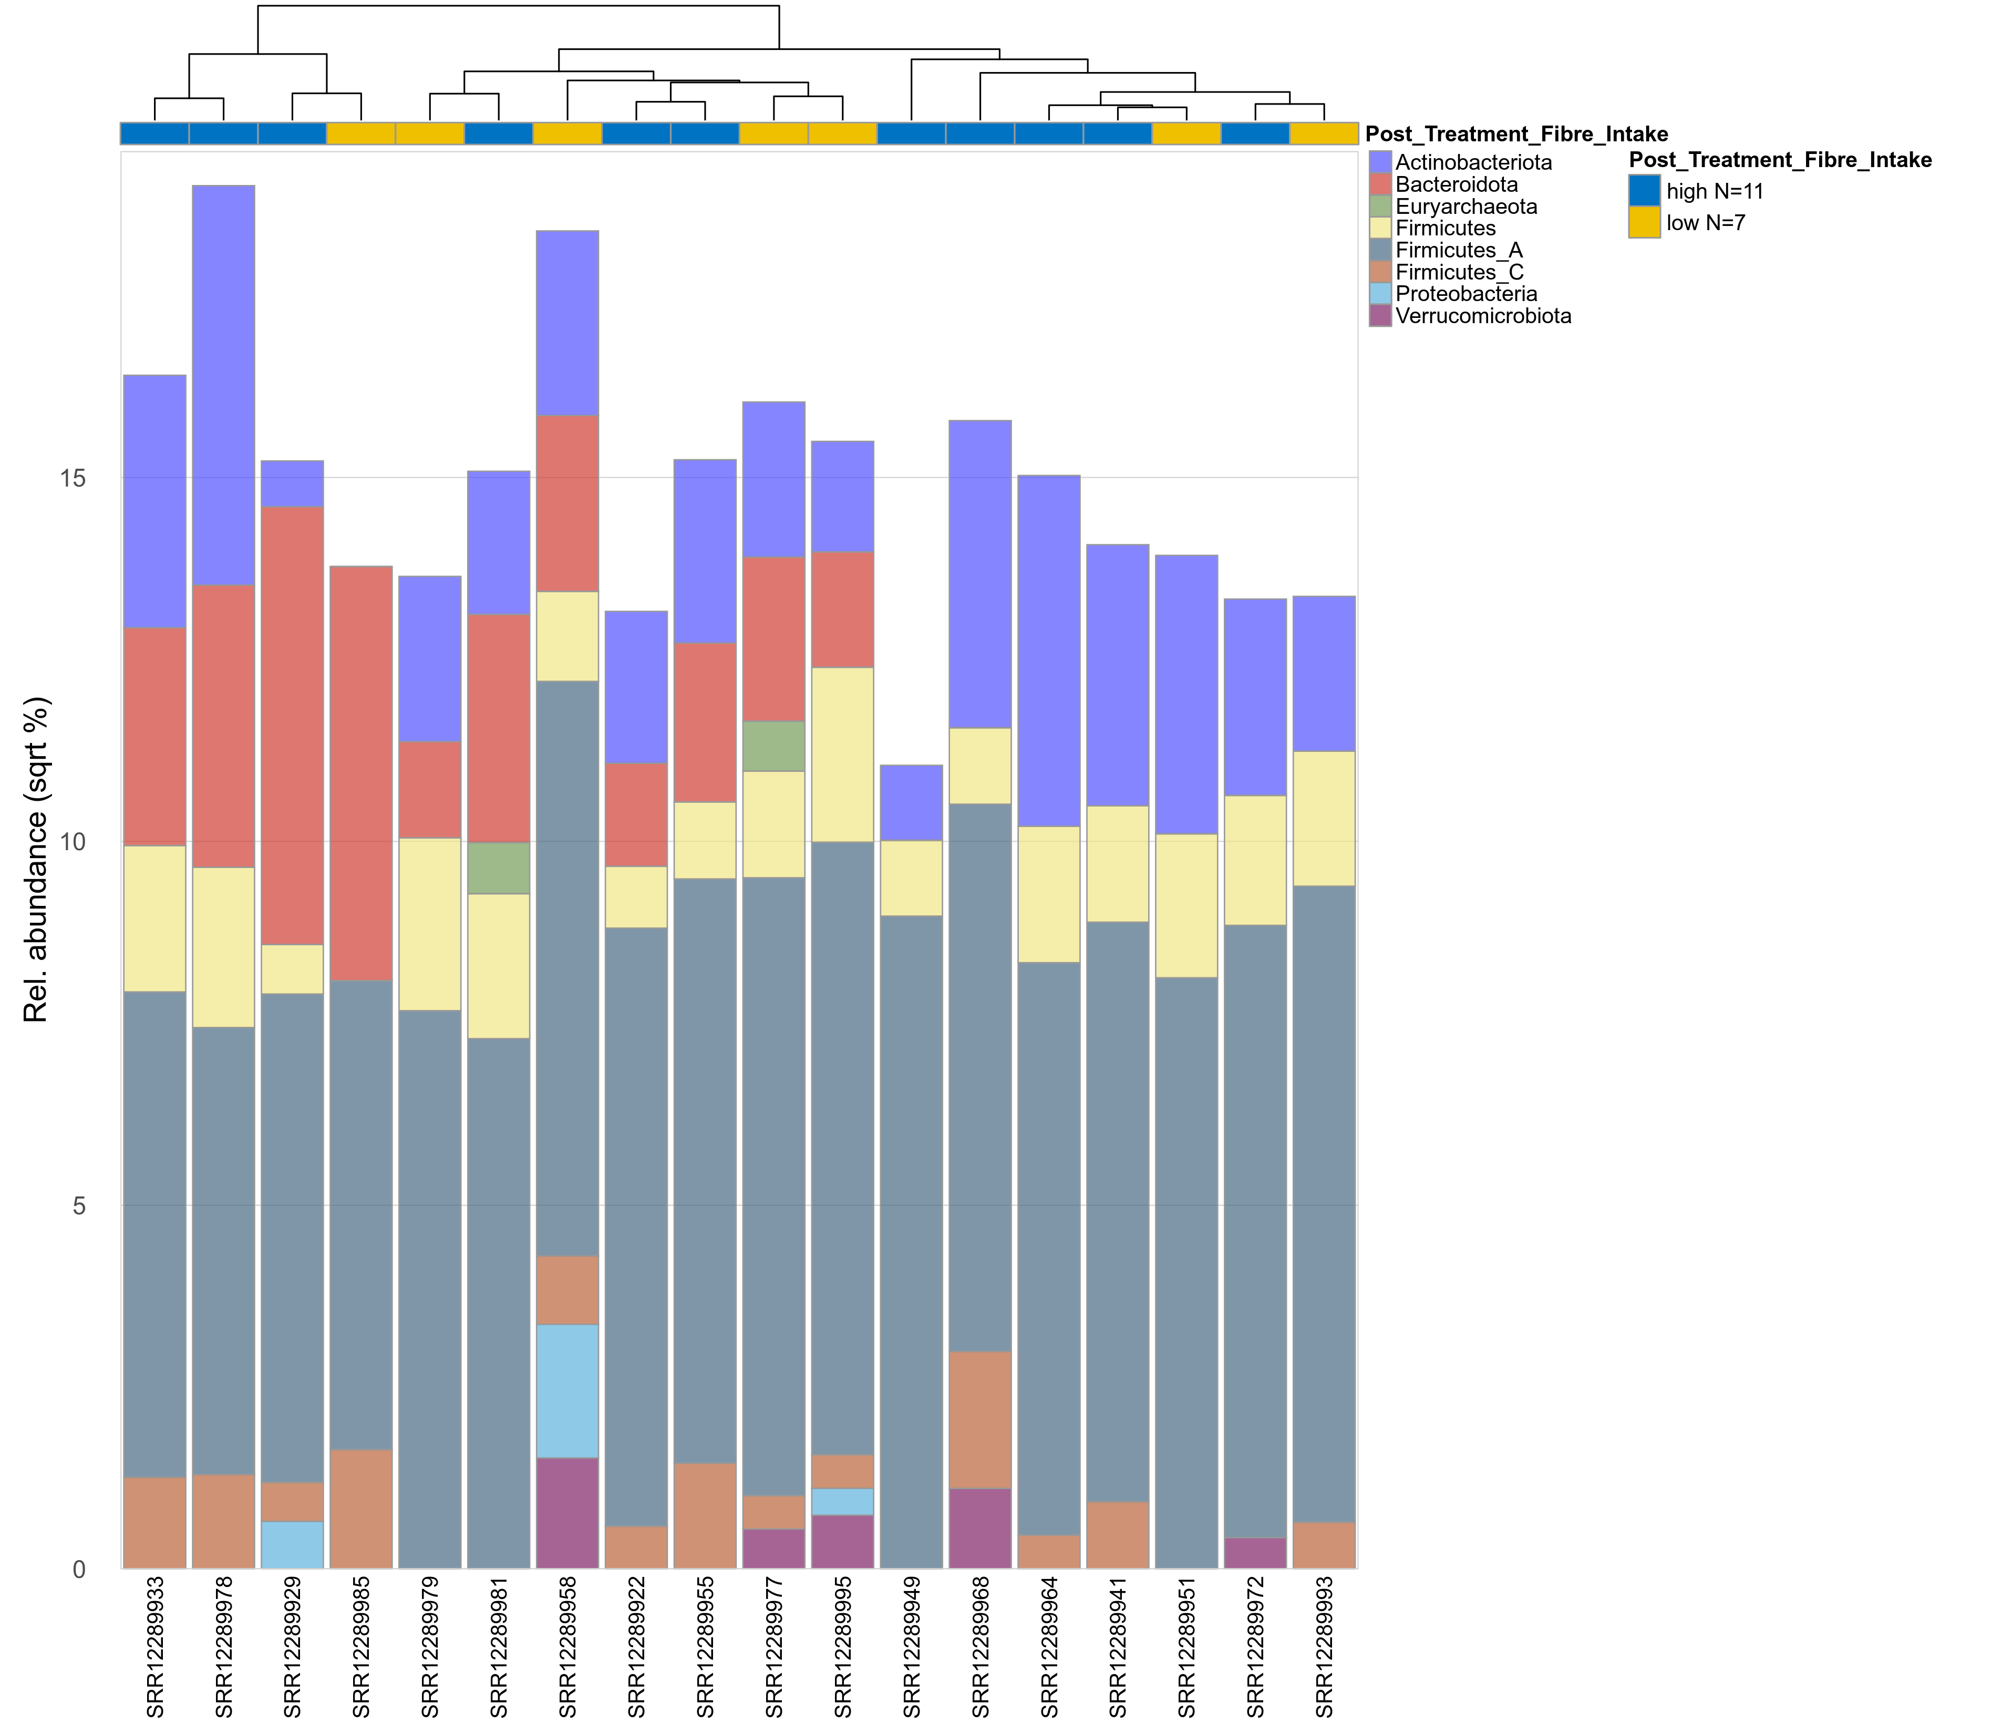The height and width of the screenshot is (1734, 2002).
Task: Click the 'Rel. abundance (sqrt %)' axis title
Action: pyautogui.click(x=36, y=859)
